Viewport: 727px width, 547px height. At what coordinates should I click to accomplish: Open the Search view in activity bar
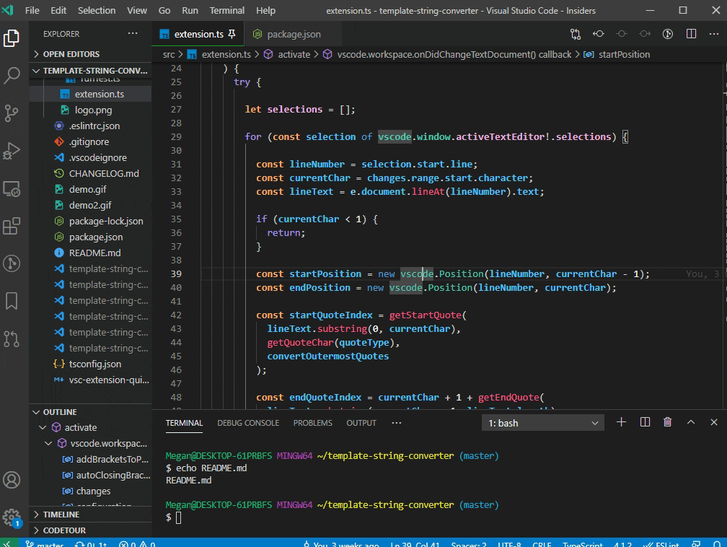[x=12, y=75]
